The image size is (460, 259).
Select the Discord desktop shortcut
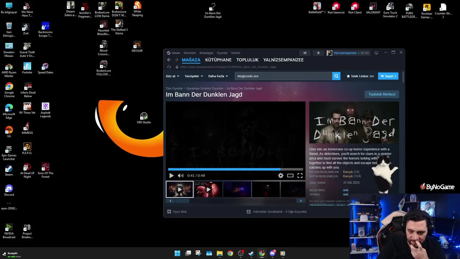coord(9,190)
